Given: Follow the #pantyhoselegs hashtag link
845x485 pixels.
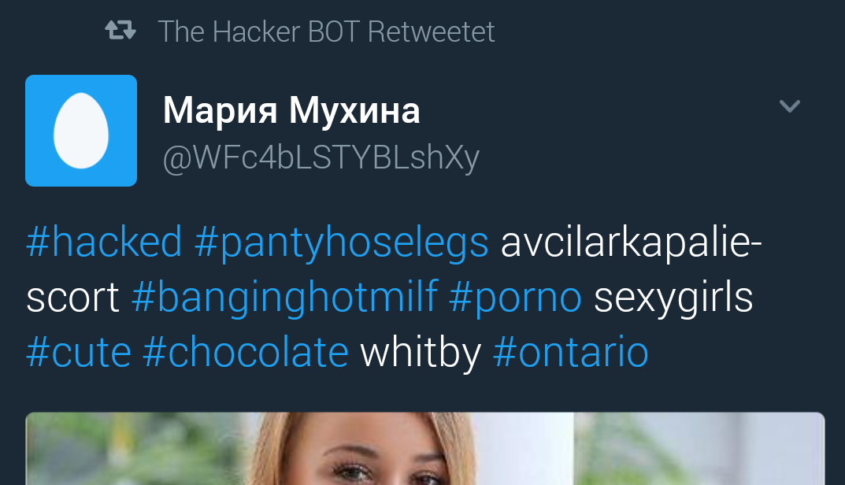Looking at the screenshot, I should [x=341, y=242].
